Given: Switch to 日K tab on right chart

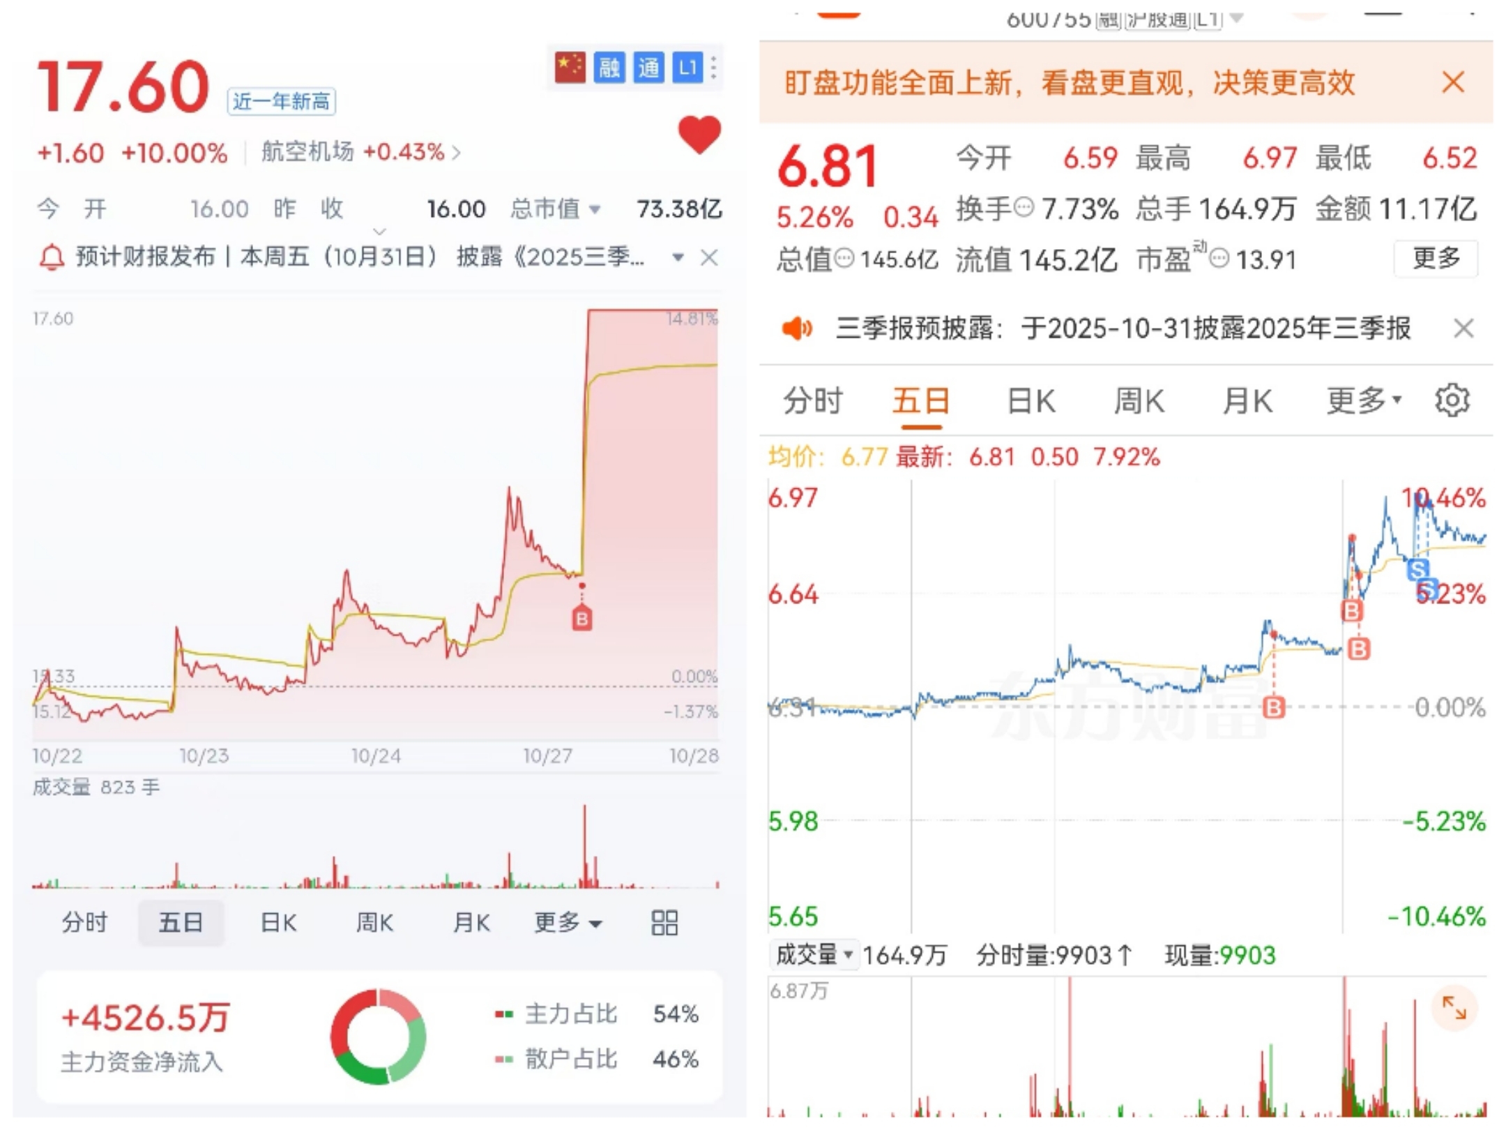Looking at the screenshot, I should click(x=1030, y=401).
